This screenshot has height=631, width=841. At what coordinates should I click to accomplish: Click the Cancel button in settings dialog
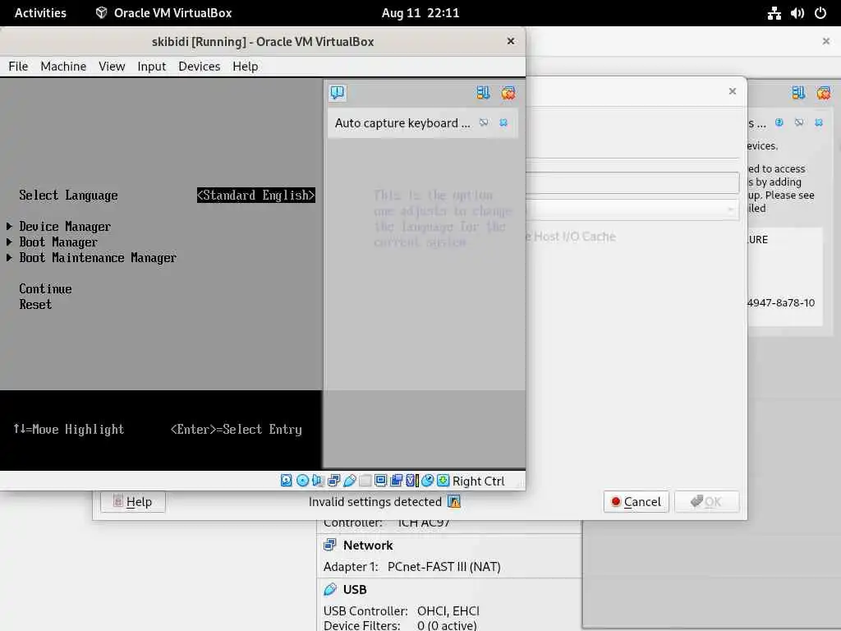(636, 502)
